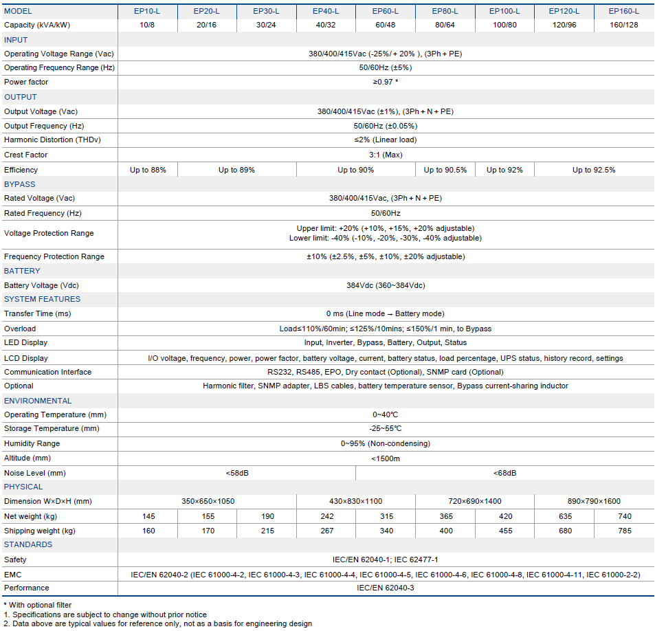This screenshot has height=631, width=655.
Task: Click the BYPASS section heading
Action: coord(20,184)
